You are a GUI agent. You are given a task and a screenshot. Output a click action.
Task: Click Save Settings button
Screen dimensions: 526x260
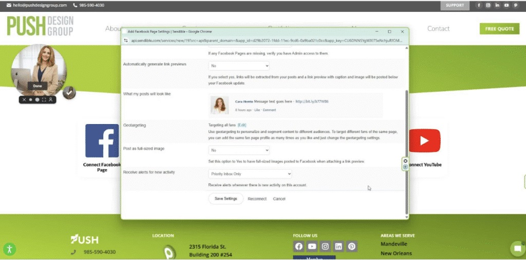tap(226, 198)
